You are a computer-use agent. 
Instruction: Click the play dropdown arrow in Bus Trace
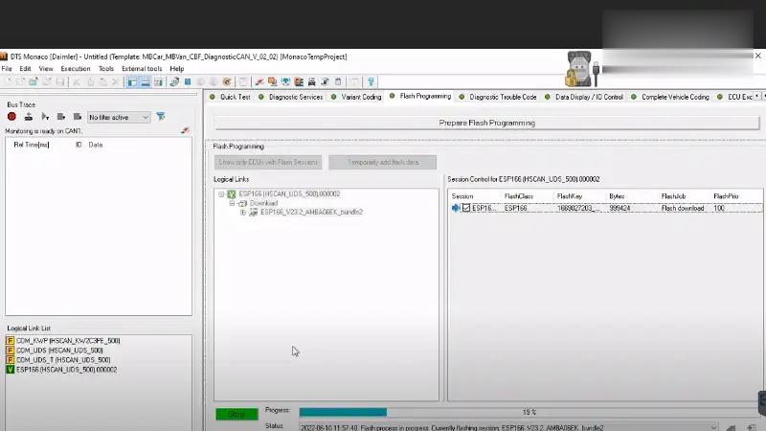pyautogui.click(x=45, y=117)
